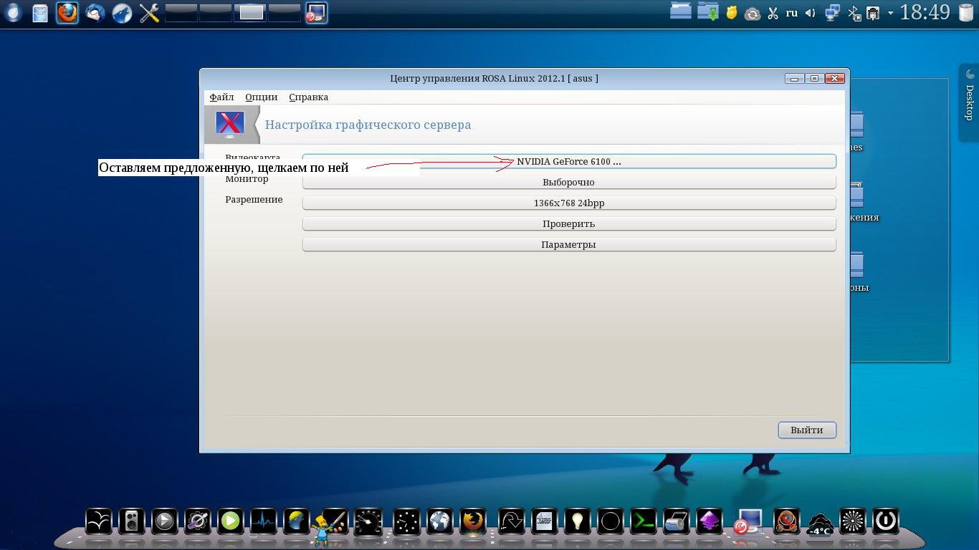
Task: Open the Файл menu
Action: coord(221,97)
